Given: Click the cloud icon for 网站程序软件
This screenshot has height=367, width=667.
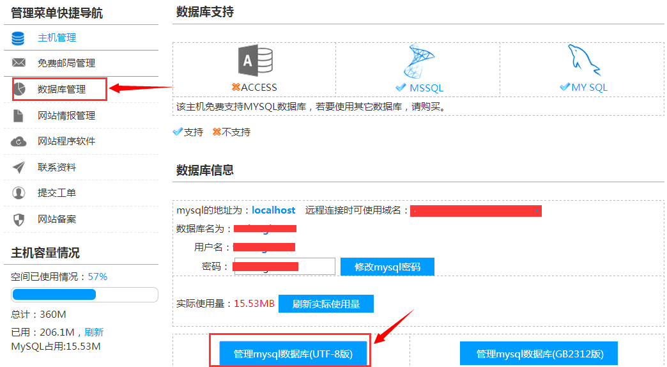Looking at the screenshot, I should (19, 141).
